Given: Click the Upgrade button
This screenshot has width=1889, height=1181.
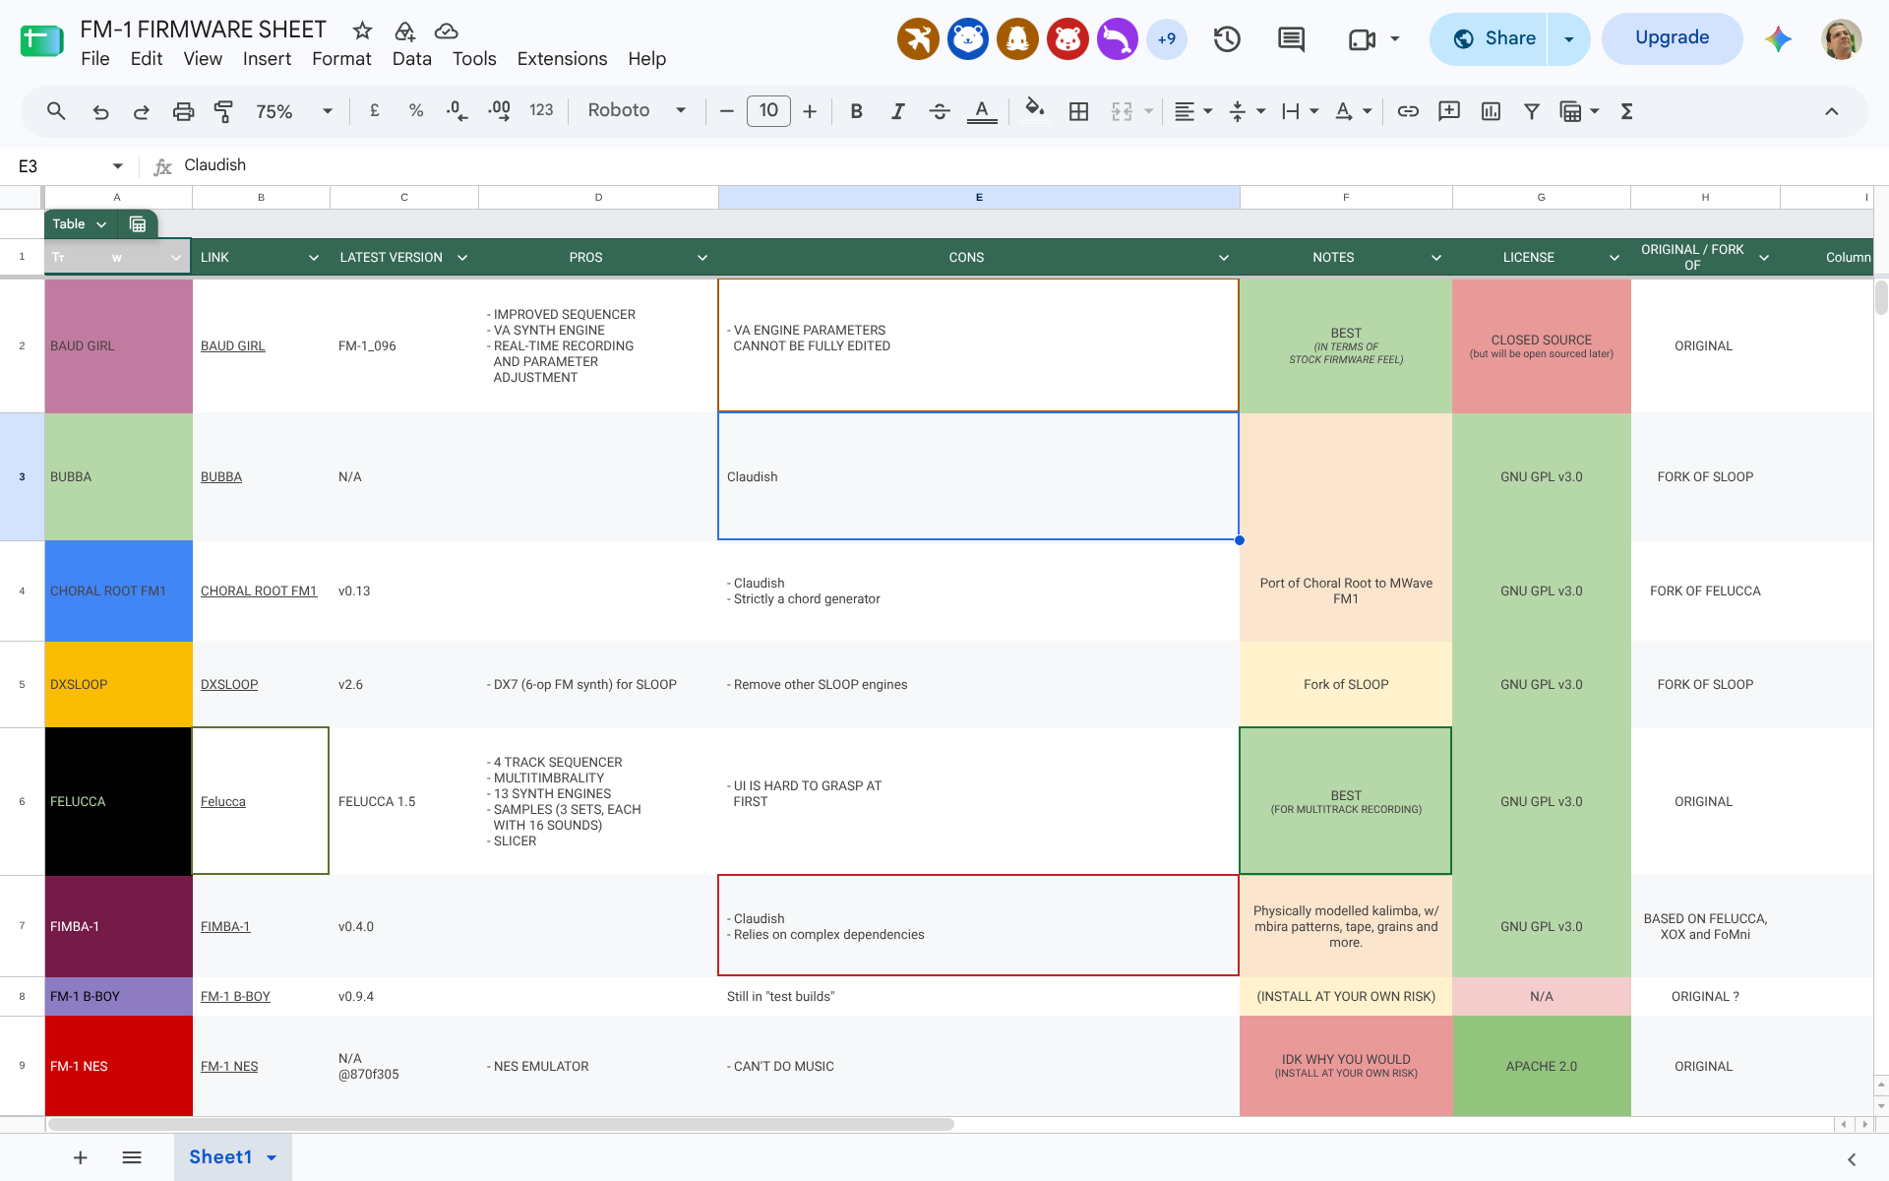Looking at the screenshot, I should (x=1672, y=38).
